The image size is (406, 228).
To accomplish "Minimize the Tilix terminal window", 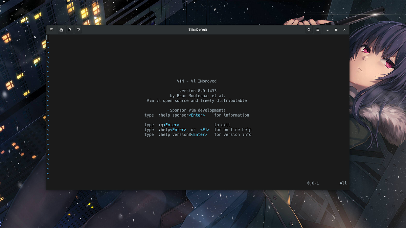I will click(327, 30).
